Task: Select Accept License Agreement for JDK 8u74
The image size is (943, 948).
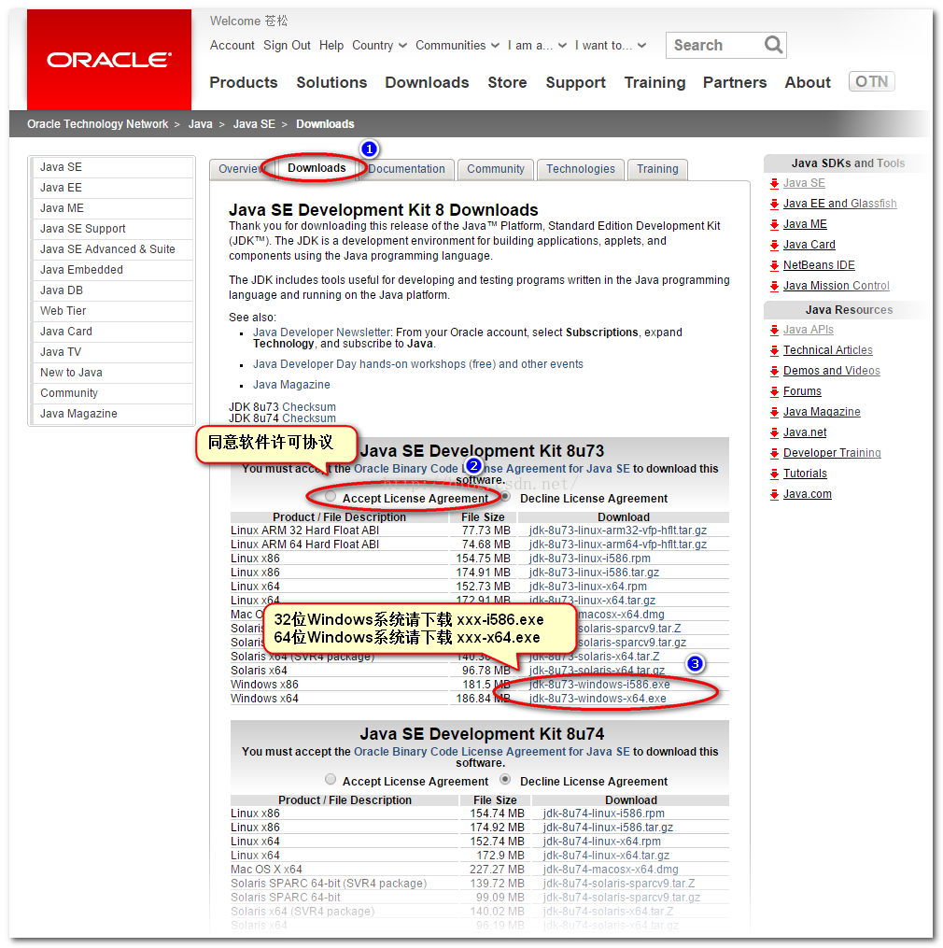Action: [331, 779]
